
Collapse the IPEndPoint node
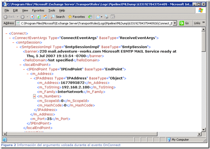24,69
